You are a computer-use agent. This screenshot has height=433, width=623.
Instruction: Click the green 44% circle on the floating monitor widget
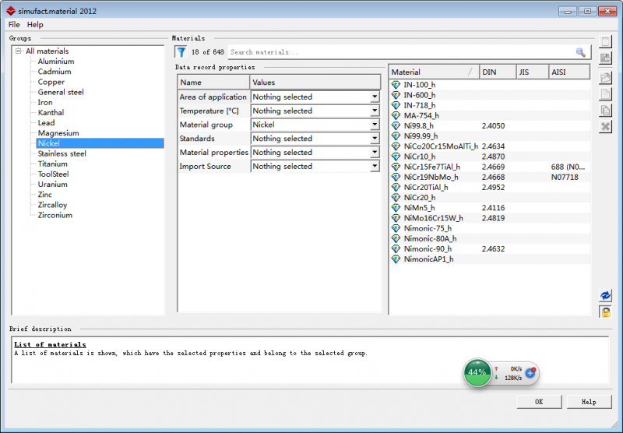[477, 372]
